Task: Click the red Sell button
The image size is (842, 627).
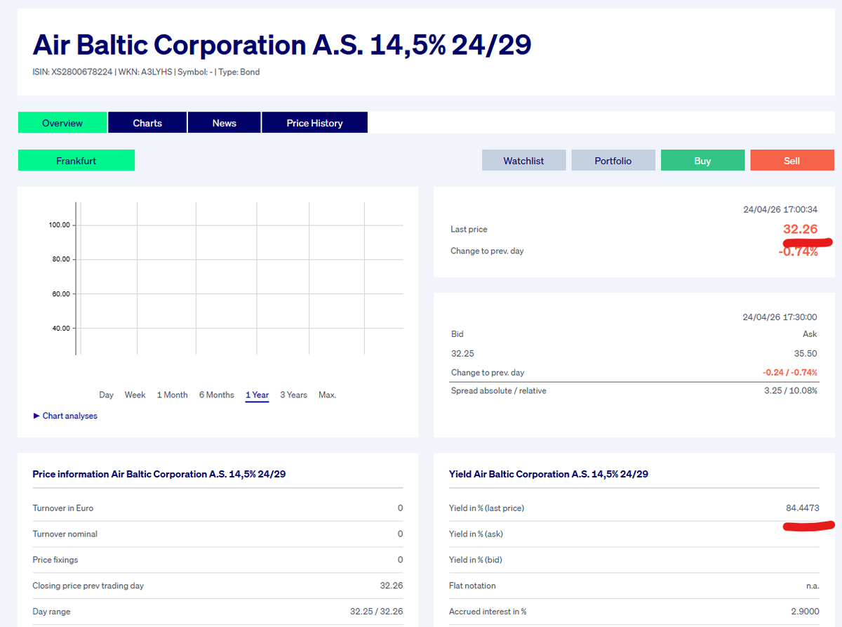Action: [791, 161]
